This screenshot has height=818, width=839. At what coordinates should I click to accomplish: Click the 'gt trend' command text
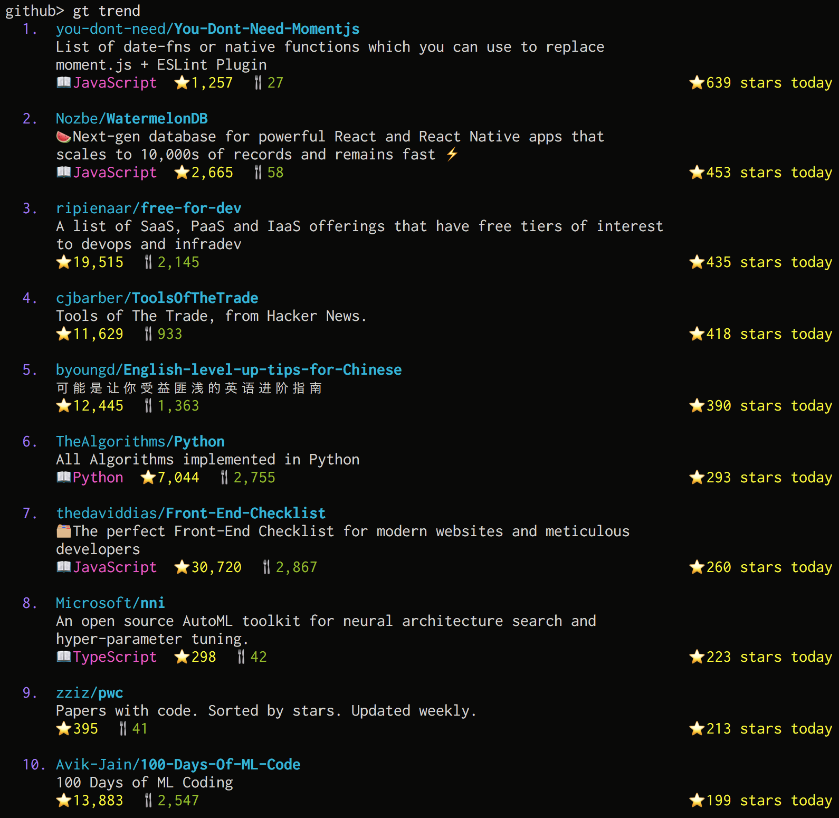tap(107, 11)
